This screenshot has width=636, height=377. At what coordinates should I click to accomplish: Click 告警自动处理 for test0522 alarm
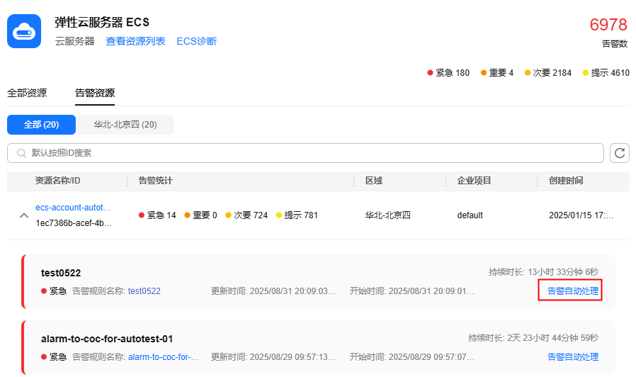573,291
